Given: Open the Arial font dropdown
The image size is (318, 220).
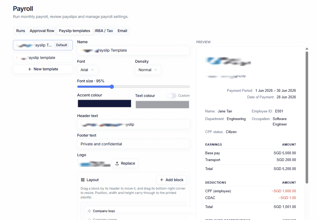Looking at the screenshot, I should click(x=87, y=70).
